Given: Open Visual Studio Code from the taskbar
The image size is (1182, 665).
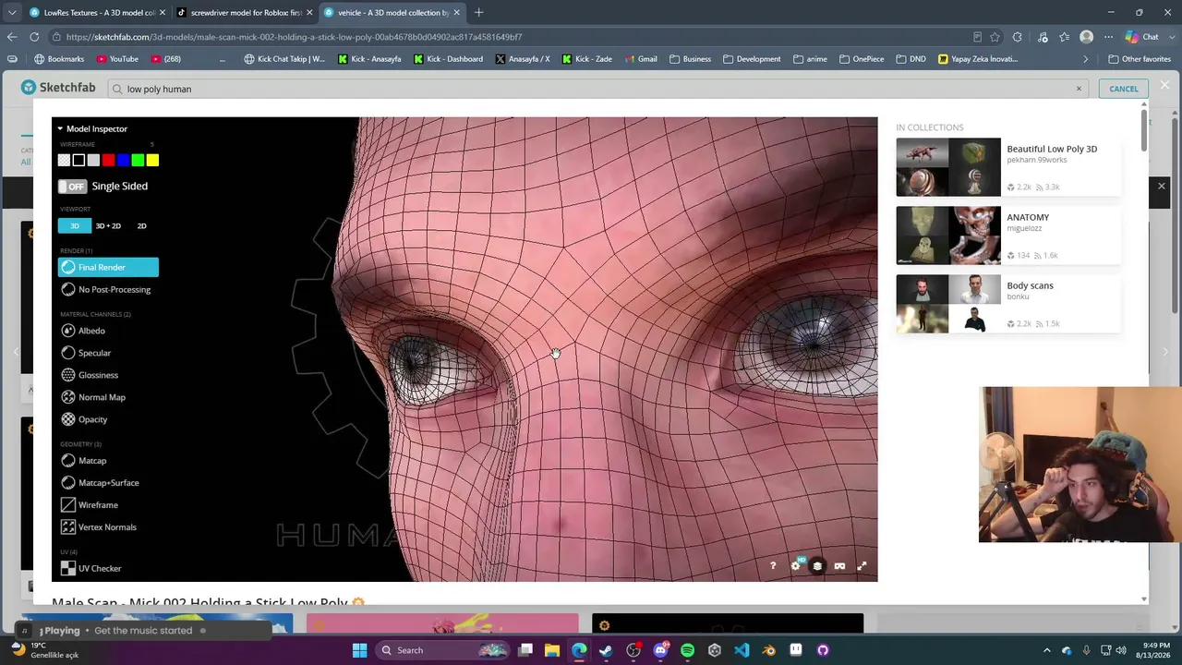Looking at the screenshot, I should click(742, 650).
